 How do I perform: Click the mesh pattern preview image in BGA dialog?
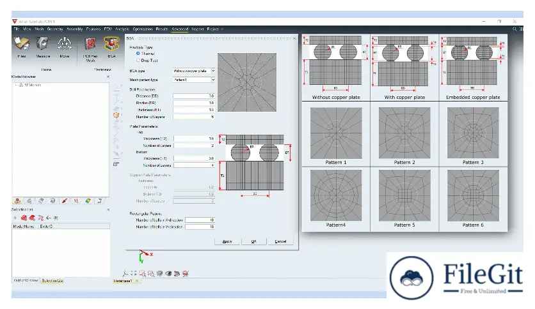click(247, 82)
